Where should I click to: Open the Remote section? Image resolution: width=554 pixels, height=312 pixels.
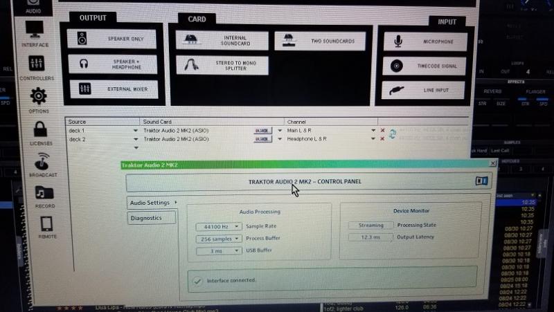click(47, 228)
